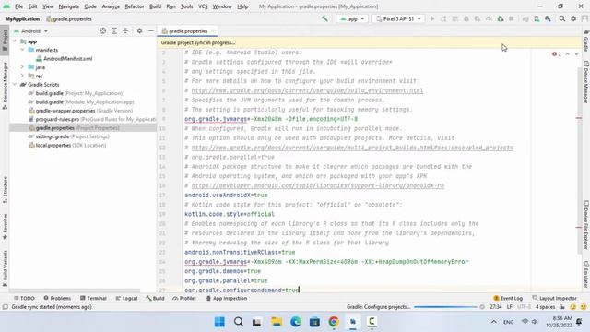Close the gradle.properties editor tab
This screenshot has height=332, width=590.
click(213, 30)
